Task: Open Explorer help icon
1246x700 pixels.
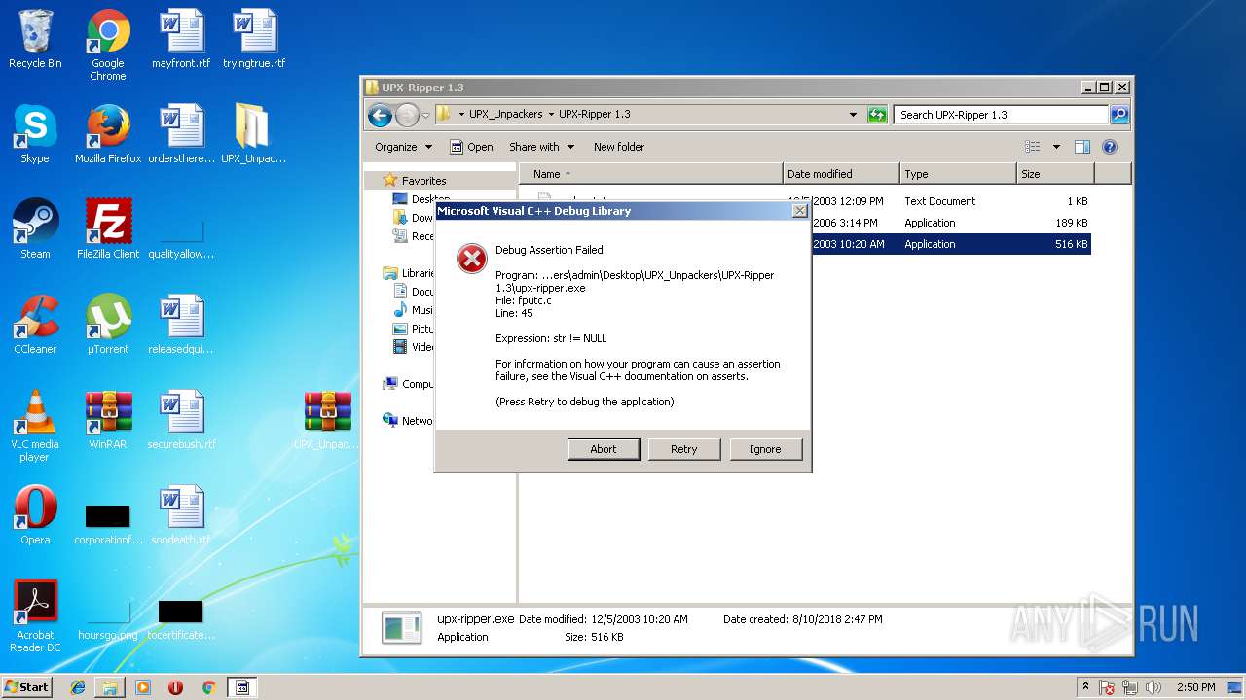Action: pyautogui.click(x=1109, y=147)
